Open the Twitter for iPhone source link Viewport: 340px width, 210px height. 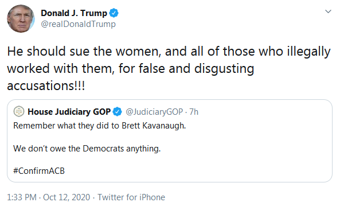pos(131,197)
